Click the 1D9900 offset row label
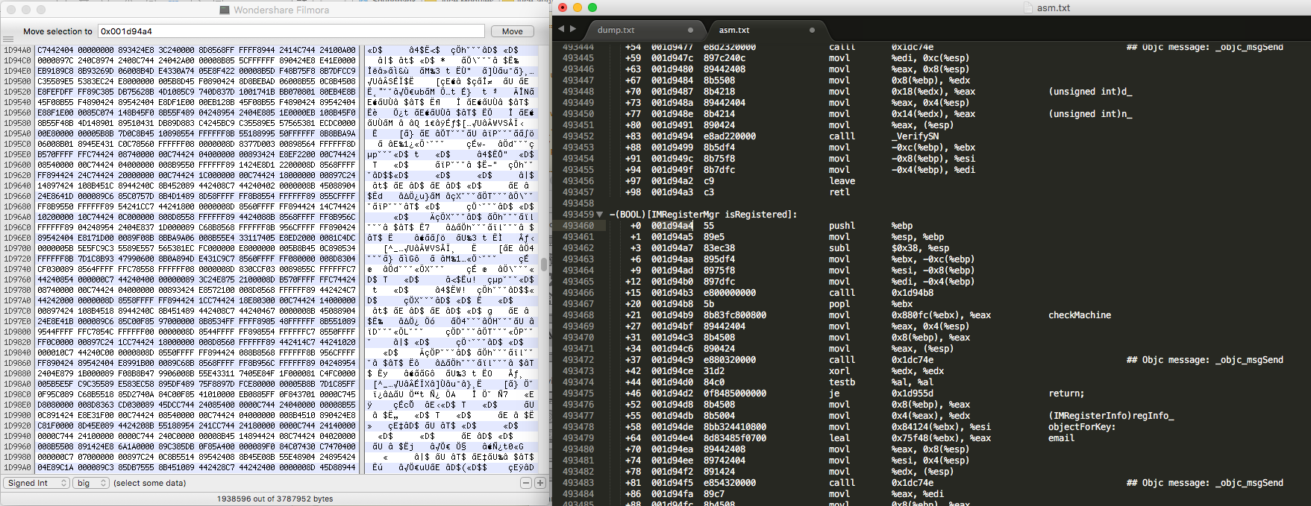The width and height of the screenshot is (1311, 506). [x=17, y=415]
